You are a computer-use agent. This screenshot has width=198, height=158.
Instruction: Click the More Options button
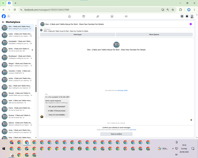(x=154, y=34)
